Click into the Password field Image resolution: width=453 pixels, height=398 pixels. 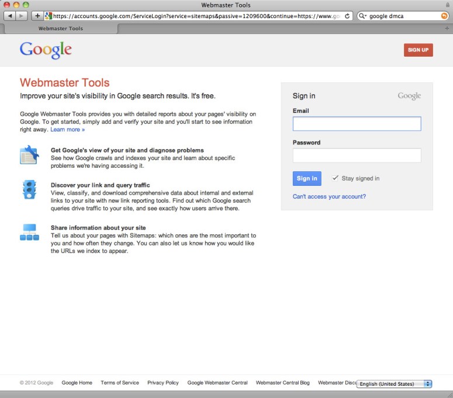coord(357,155)
